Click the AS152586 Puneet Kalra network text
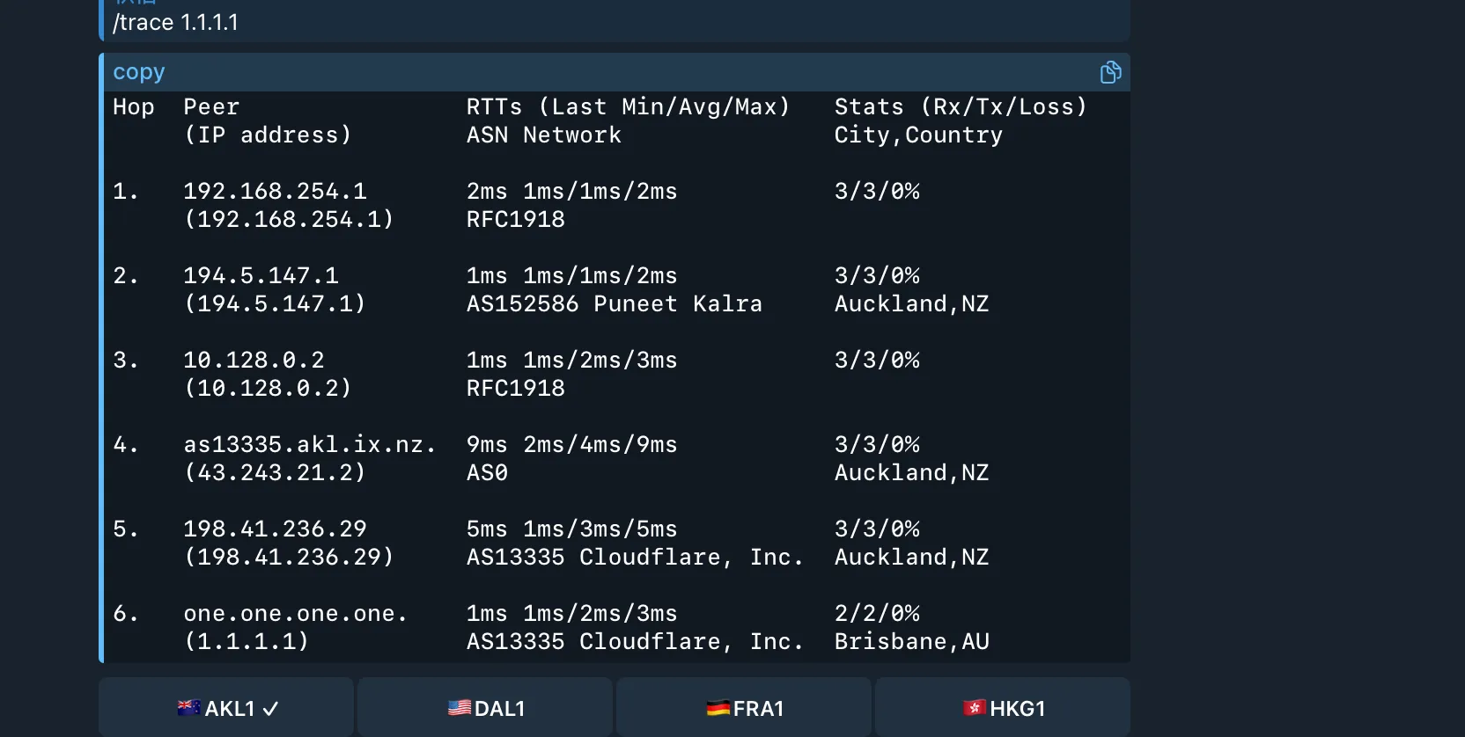 click(x=614, y=303)
